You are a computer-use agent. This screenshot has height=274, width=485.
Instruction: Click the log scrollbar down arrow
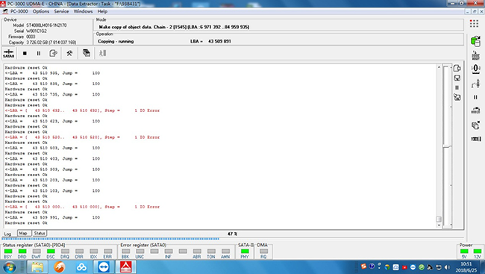point(439,225)
